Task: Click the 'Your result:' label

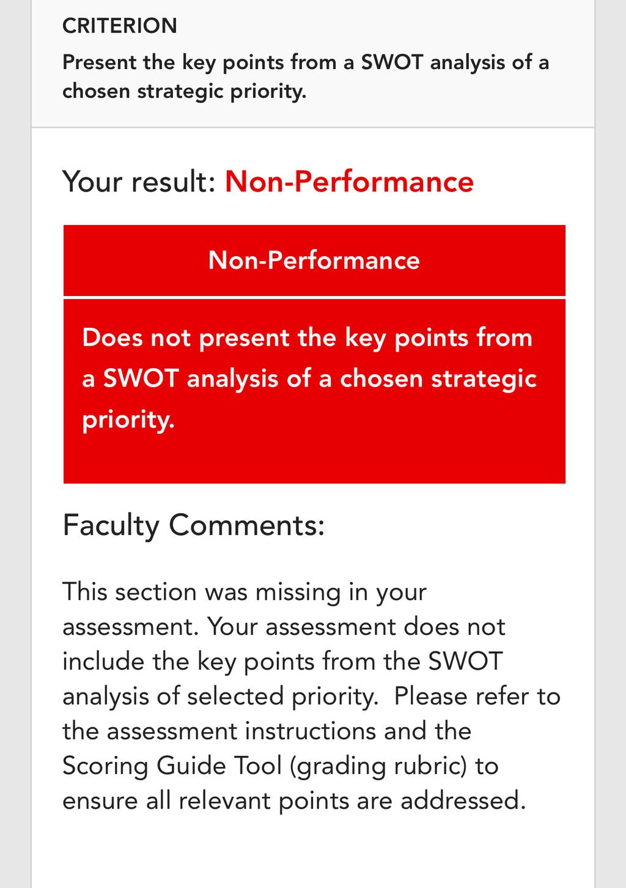Action: click(139, 182)
